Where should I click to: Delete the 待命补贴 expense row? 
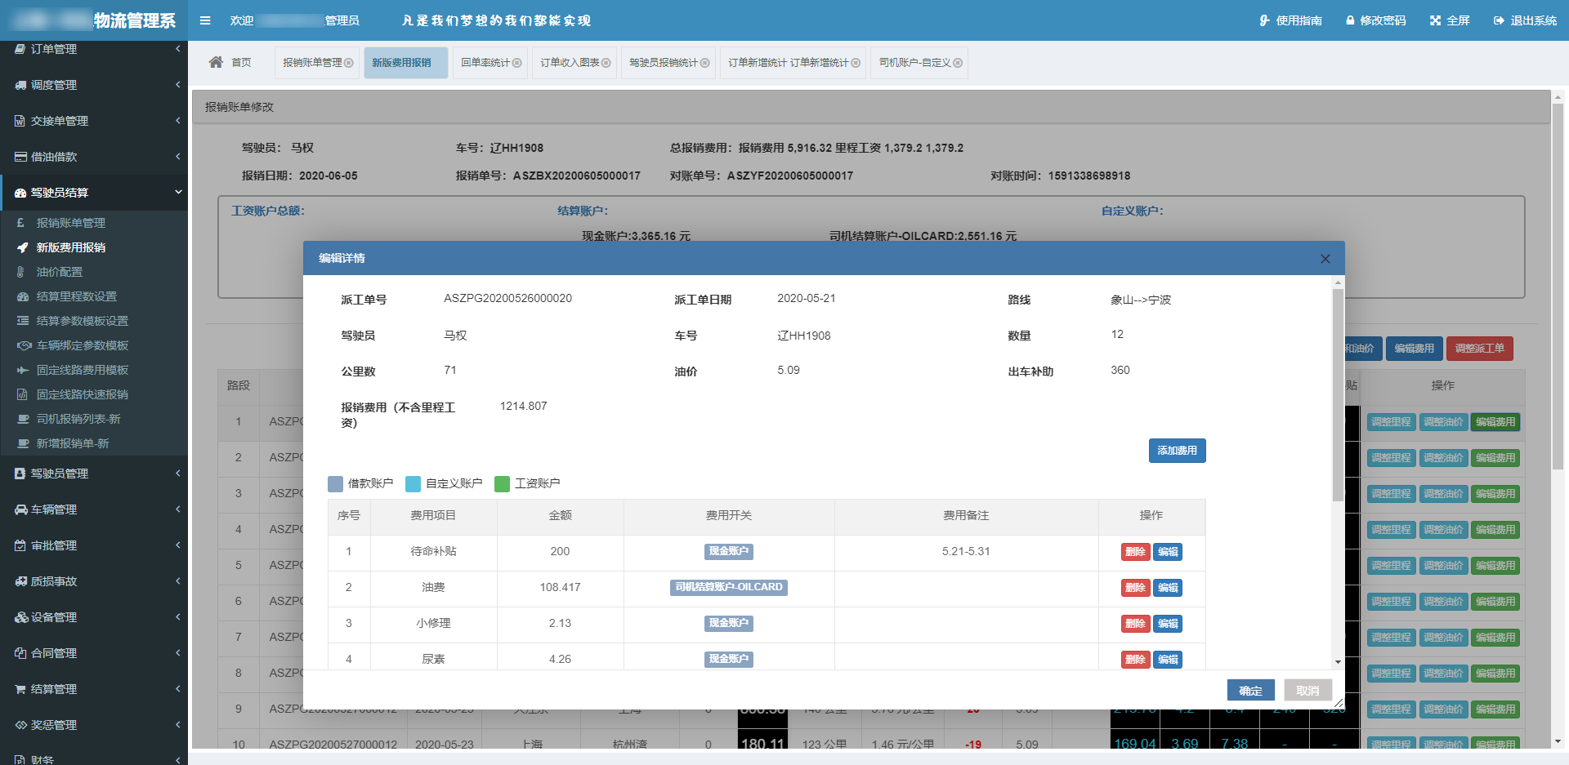1135,552
